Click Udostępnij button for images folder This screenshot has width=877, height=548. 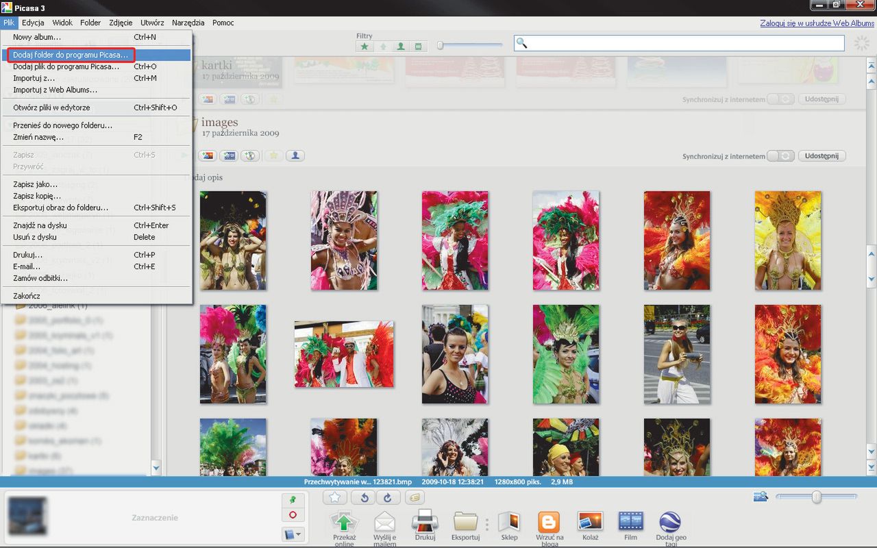pos(822,156)
